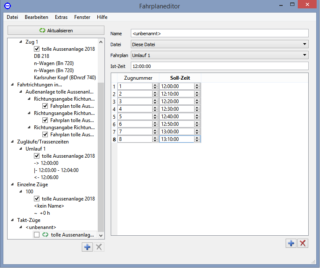Viewport: 320px width, 268px height.
Task: Add a table row with the plus icon
Action: click(x=291, y=243)
